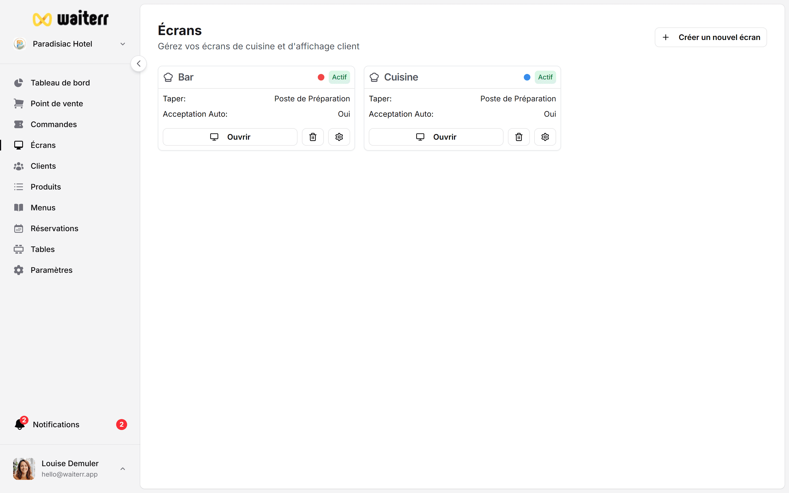Click Poste de Préparation on the Cuisine card
789x493 pixels.
pos(518,99)
